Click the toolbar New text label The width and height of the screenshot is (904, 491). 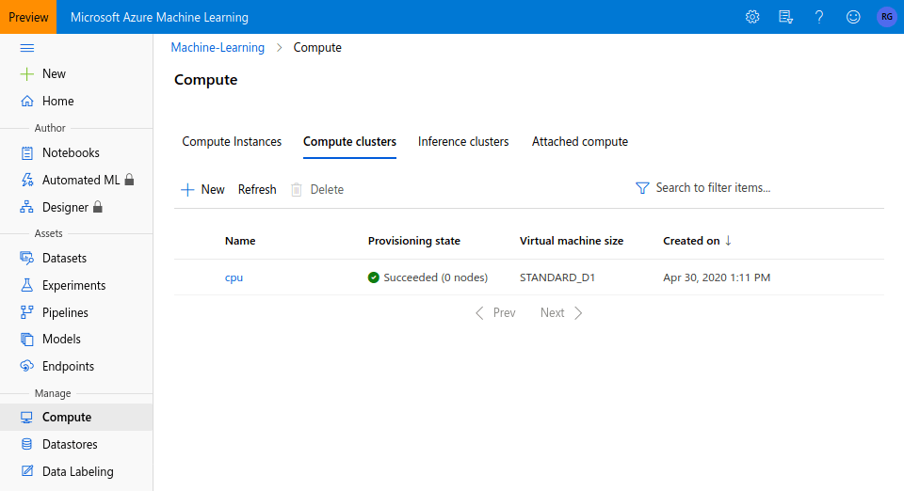(x=213, y=189)
